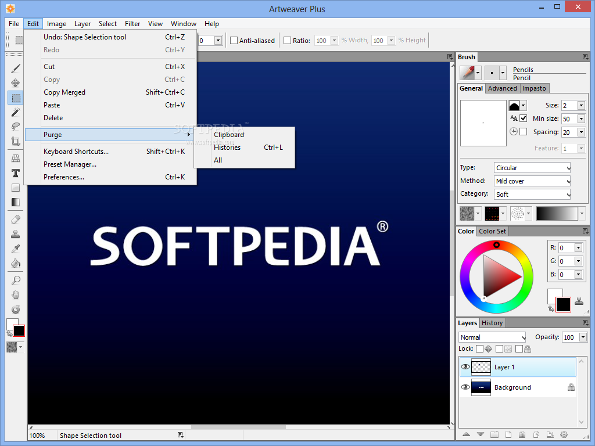
Task: Click the black foreground swatch in Color panel
Action: pyautogui.click(x=563, y=304)
